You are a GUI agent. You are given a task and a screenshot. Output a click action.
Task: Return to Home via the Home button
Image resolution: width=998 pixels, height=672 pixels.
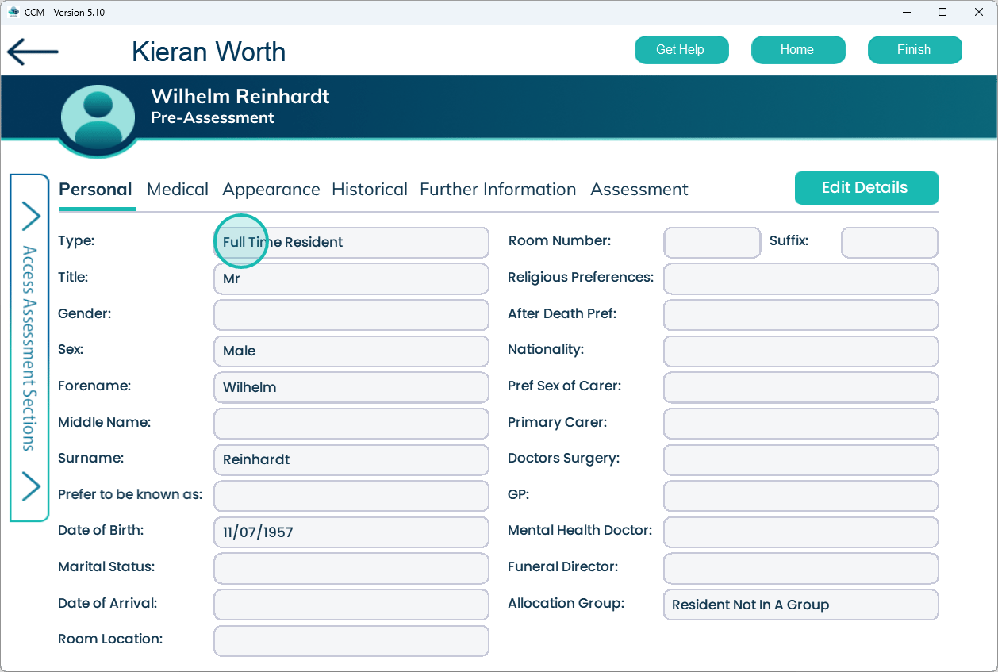(797, 50)
